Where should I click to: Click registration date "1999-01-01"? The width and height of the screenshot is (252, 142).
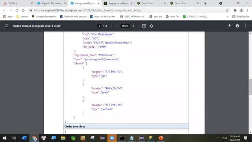[106, 55]
